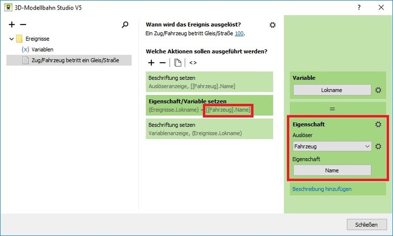Open trigger settings gear beside heading

coord(272,25)
